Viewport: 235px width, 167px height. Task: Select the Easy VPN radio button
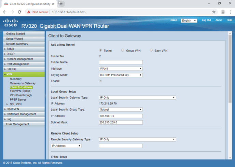pyautogui.click(x=151, y=50)
